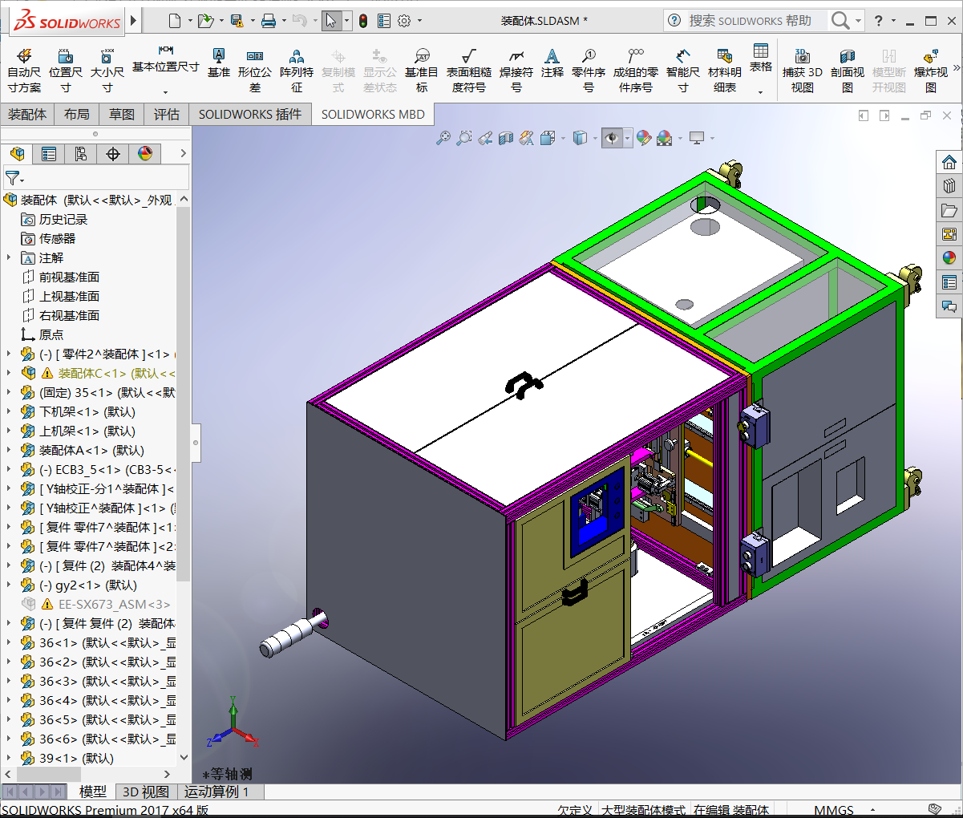Viewport: 963px width, 818px height.
Task: Click the Save icon in title bar
Action: click(237, 21)
